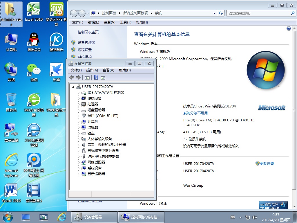Click the action pane toolbar icon beside Help
The image size is (297, 223).
point(103,77)
